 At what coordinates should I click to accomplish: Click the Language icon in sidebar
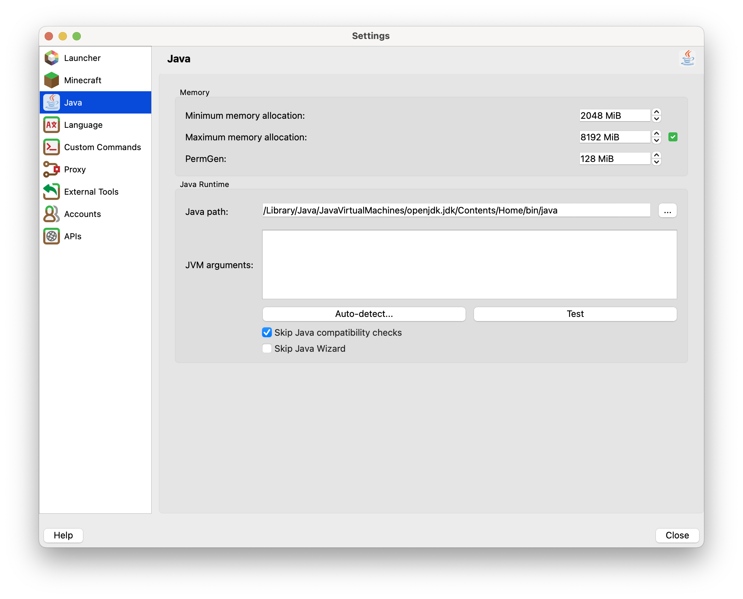point(52,125)
